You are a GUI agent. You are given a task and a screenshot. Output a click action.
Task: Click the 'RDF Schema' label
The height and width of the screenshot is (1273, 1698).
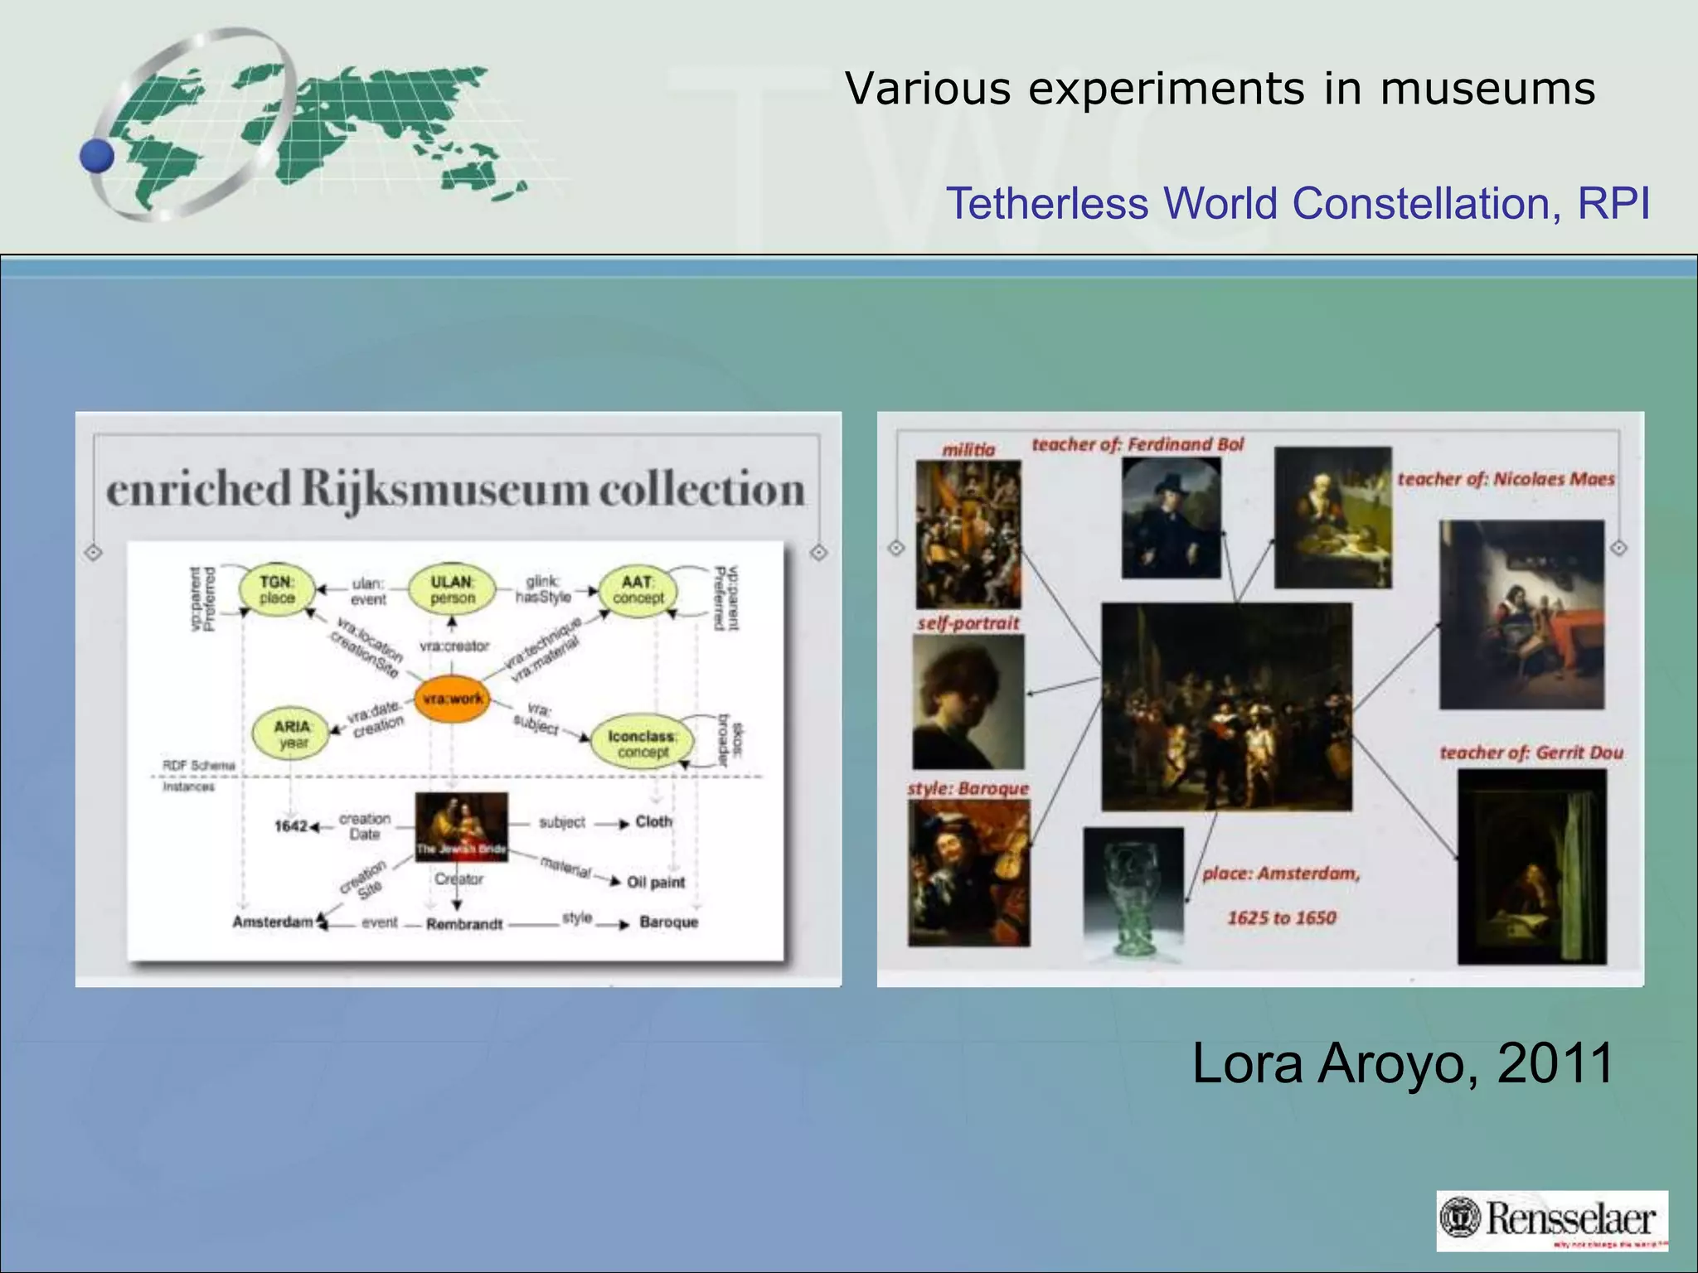click(x=199, y=765)
